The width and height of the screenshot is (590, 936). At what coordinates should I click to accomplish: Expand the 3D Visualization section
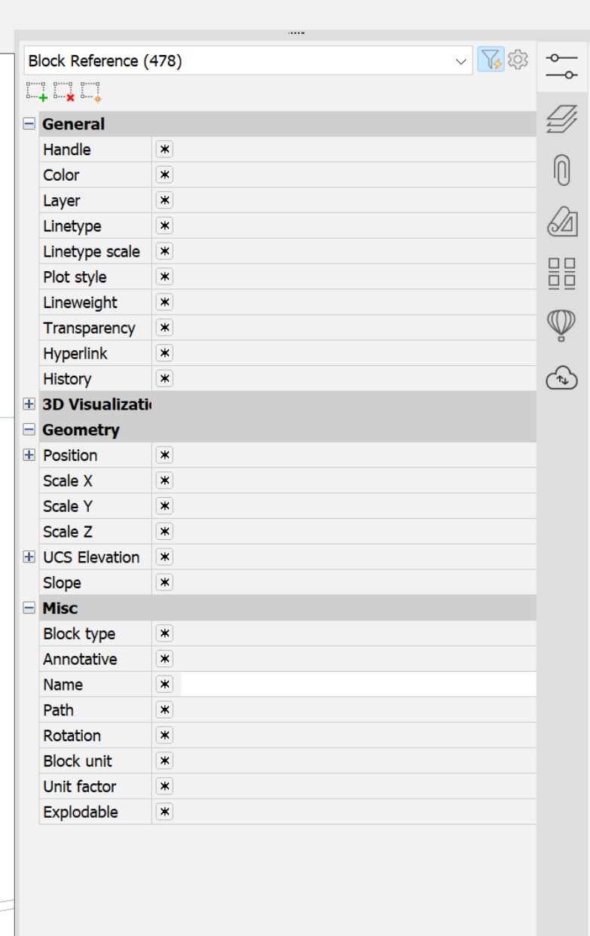coord(29,404)
